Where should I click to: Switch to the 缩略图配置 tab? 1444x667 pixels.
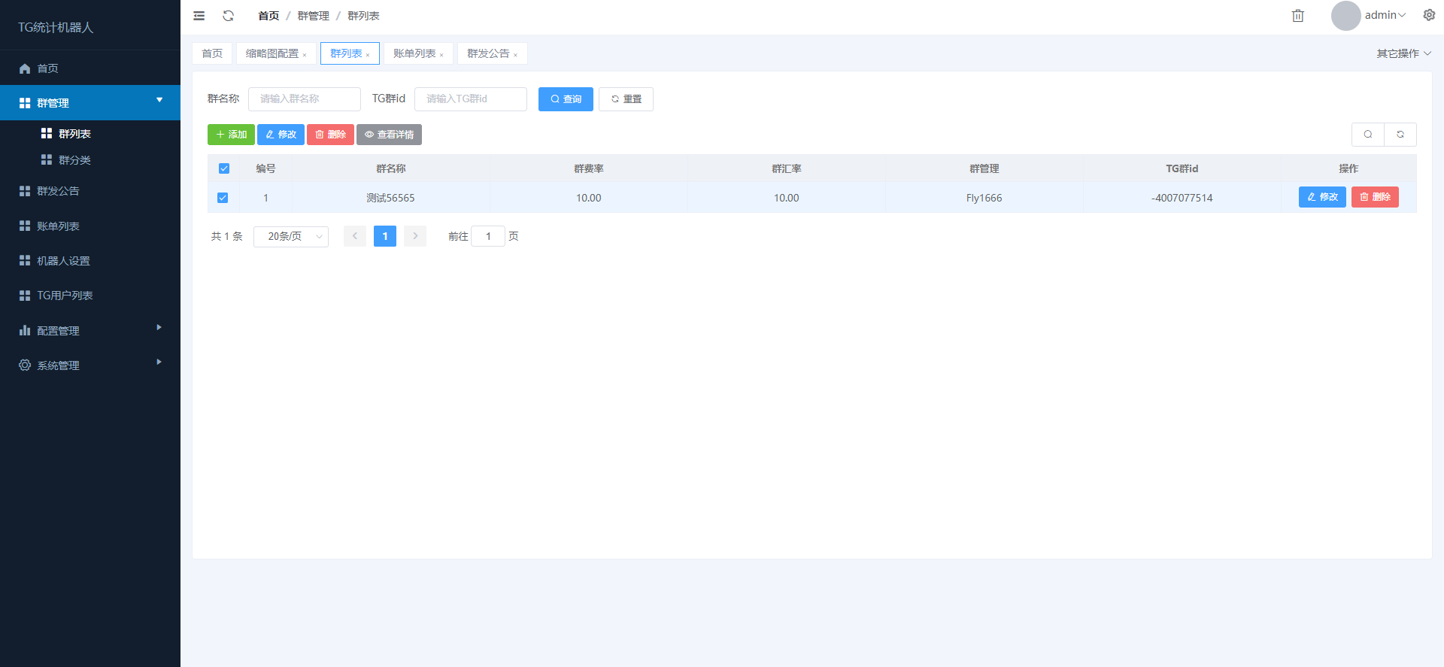276,53
